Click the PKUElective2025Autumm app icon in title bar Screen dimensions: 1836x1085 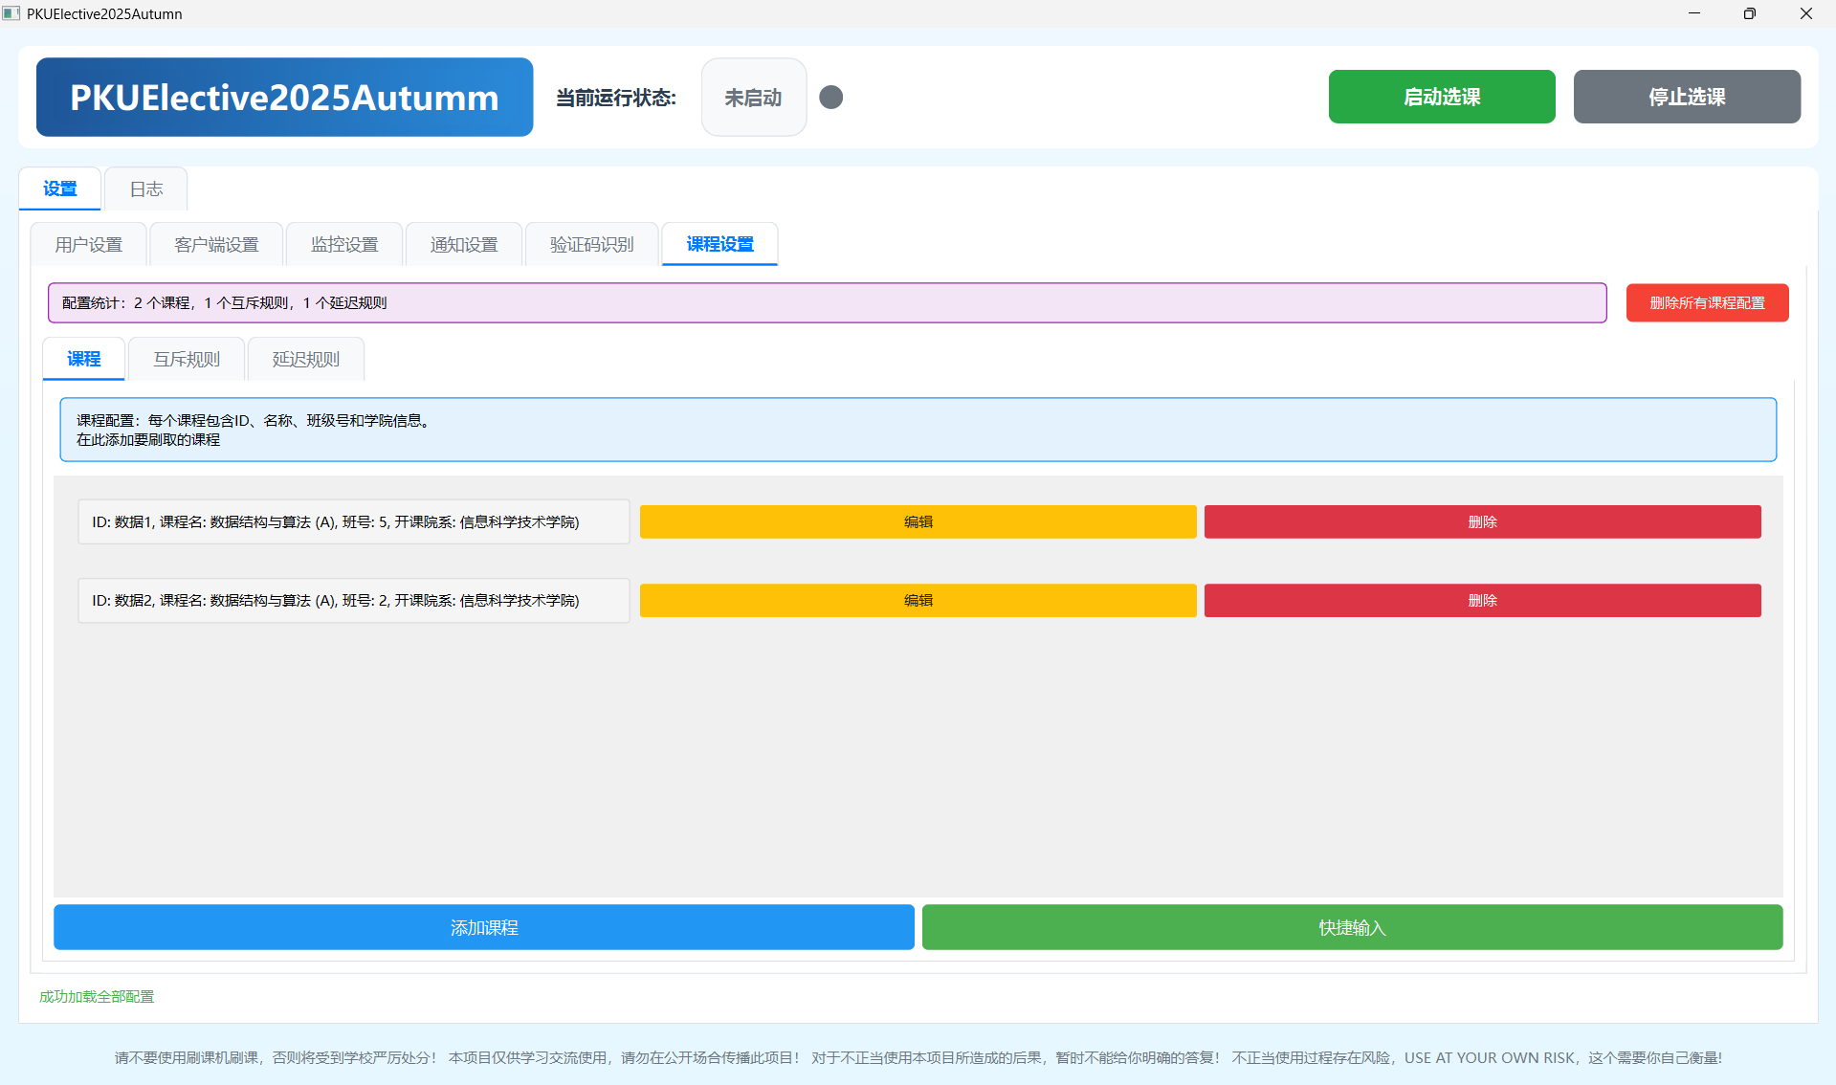coord(11,13)
